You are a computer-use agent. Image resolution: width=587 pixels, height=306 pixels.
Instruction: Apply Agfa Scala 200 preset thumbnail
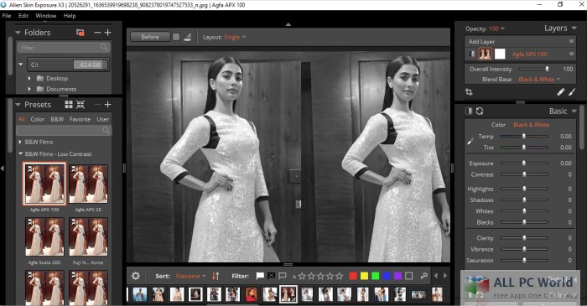(x=44, y=236)
